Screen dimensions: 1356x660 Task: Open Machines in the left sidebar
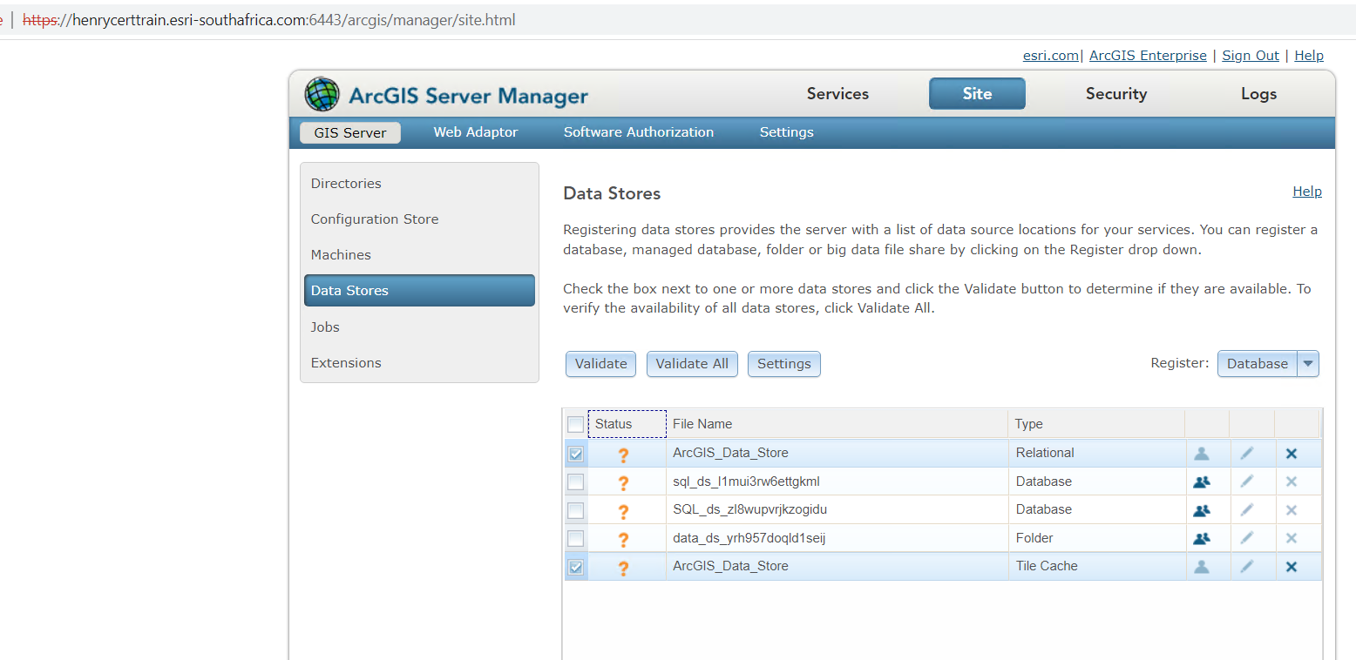click(x=341, y=255)
